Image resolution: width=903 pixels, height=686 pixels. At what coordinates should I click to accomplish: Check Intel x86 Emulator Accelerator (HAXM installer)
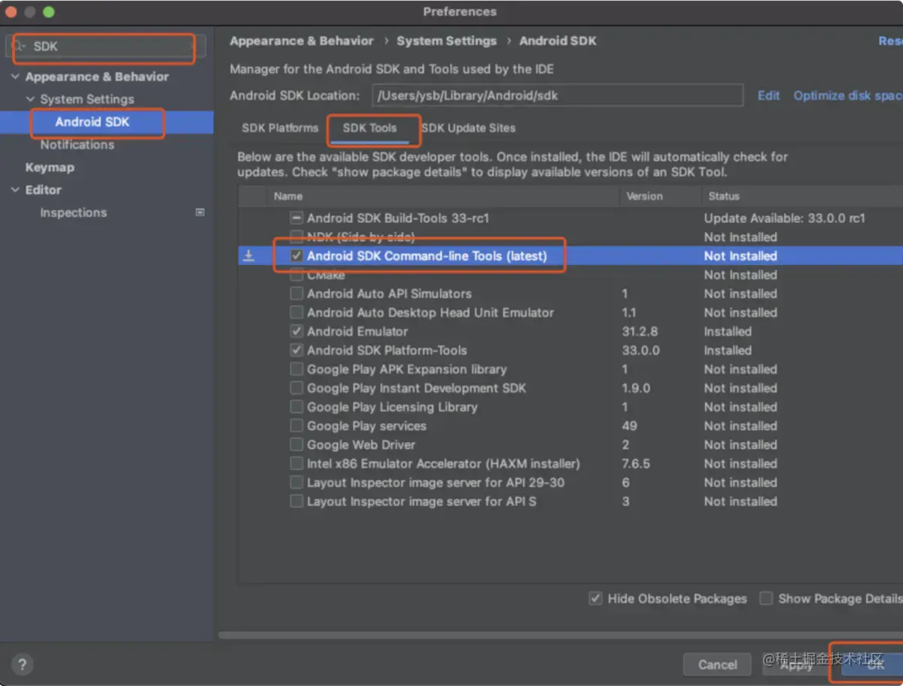pyautogui.click(x=296, y=464)
